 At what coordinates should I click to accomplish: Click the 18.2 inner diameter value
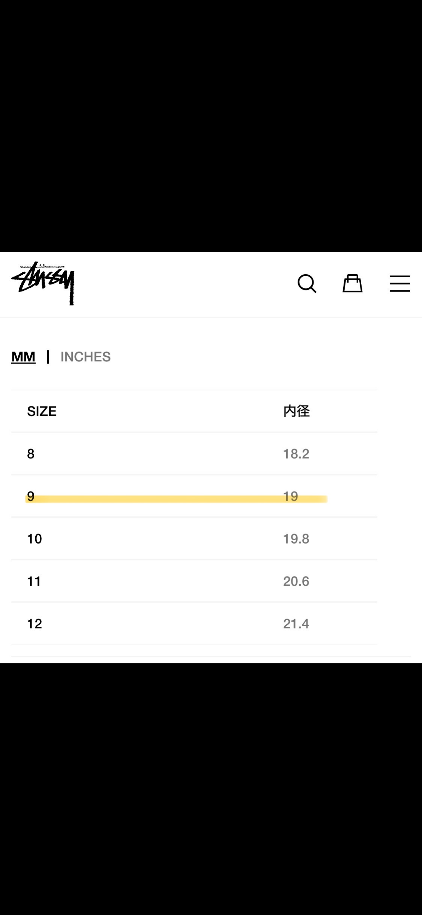[x=296, y=454]
